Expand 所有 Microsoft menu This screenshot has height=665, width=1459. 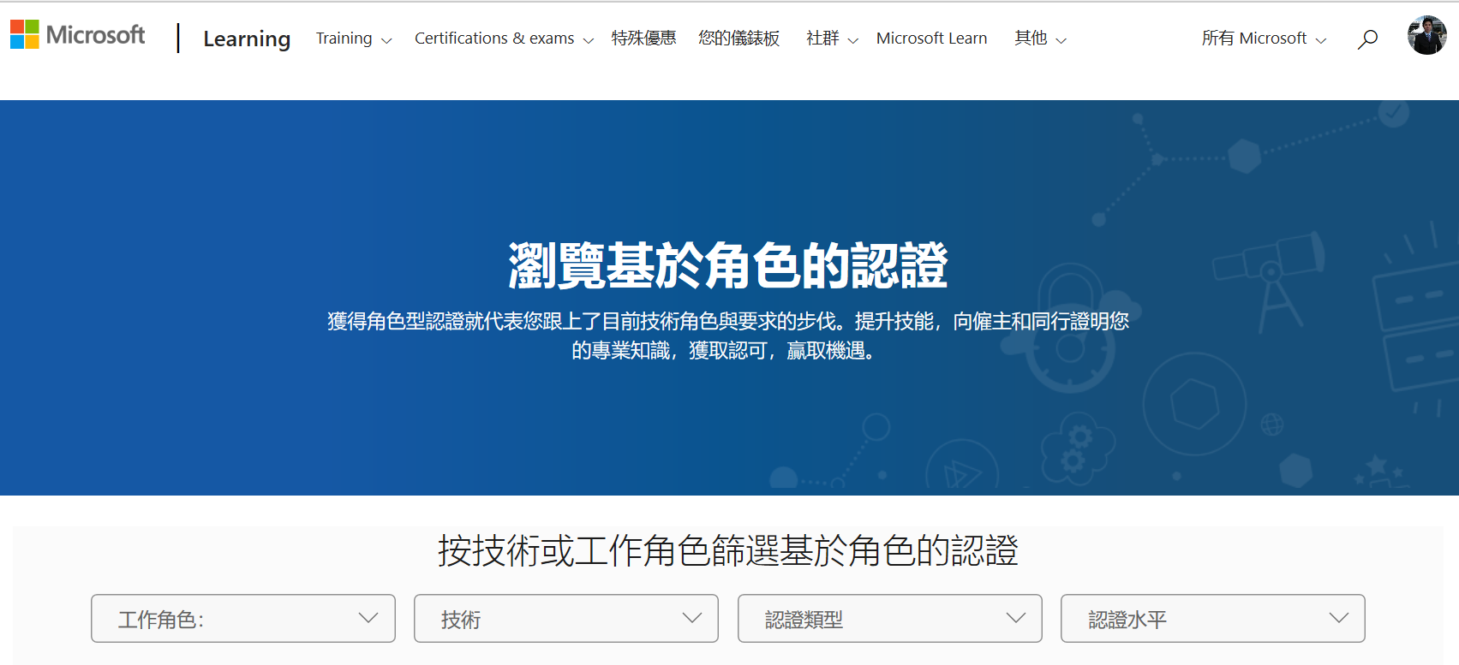1264,39
